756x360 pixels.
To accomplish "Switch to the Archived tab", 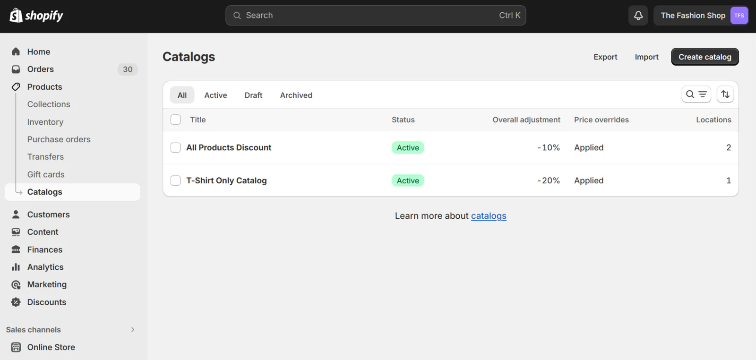I will (296, 95).
